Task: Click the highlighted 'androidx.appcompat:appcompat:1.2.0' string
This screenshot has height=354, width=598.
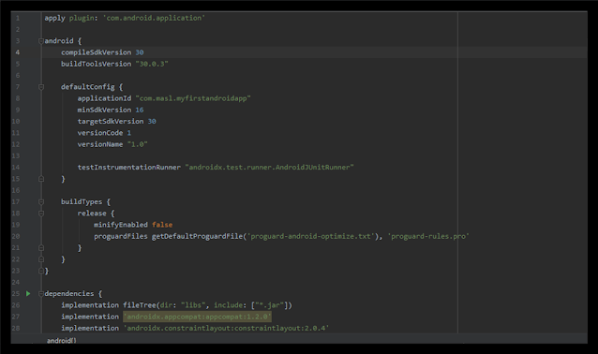Action: pyautogui.click(x=197, y=317)
